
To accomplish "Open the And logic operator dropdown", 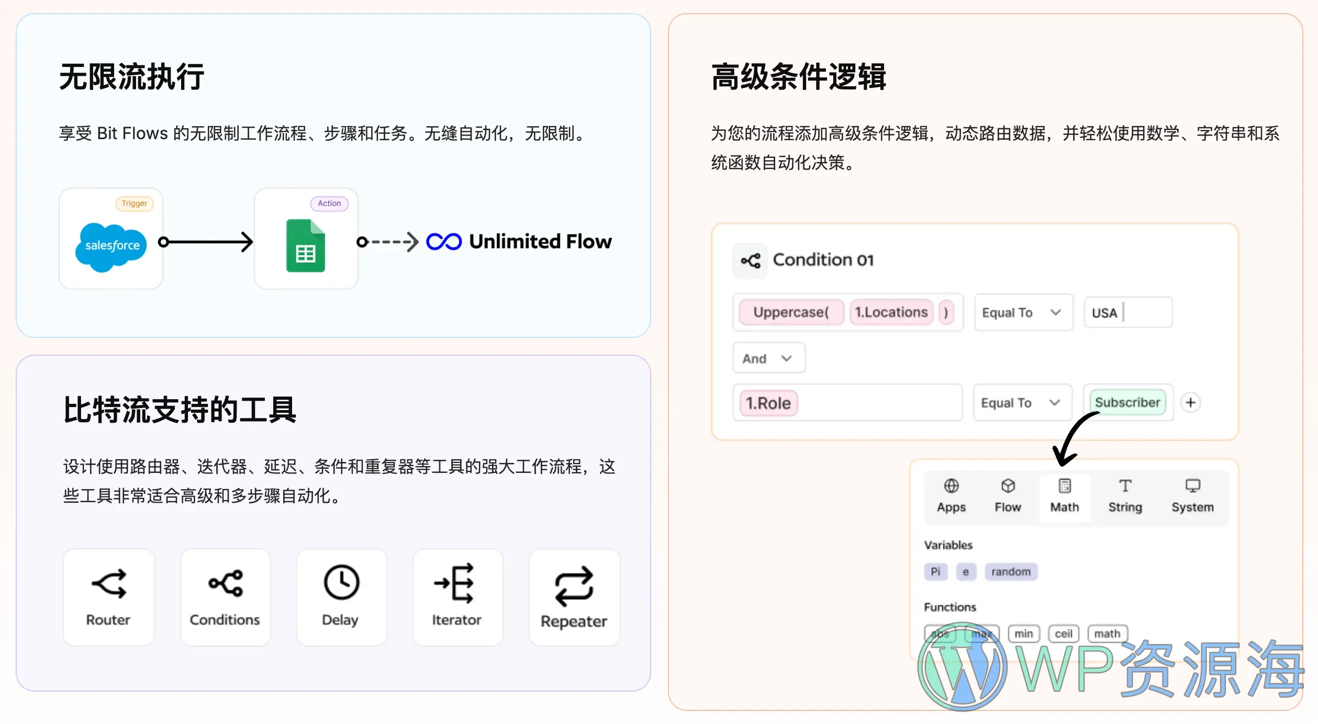I will click(768, 358).
